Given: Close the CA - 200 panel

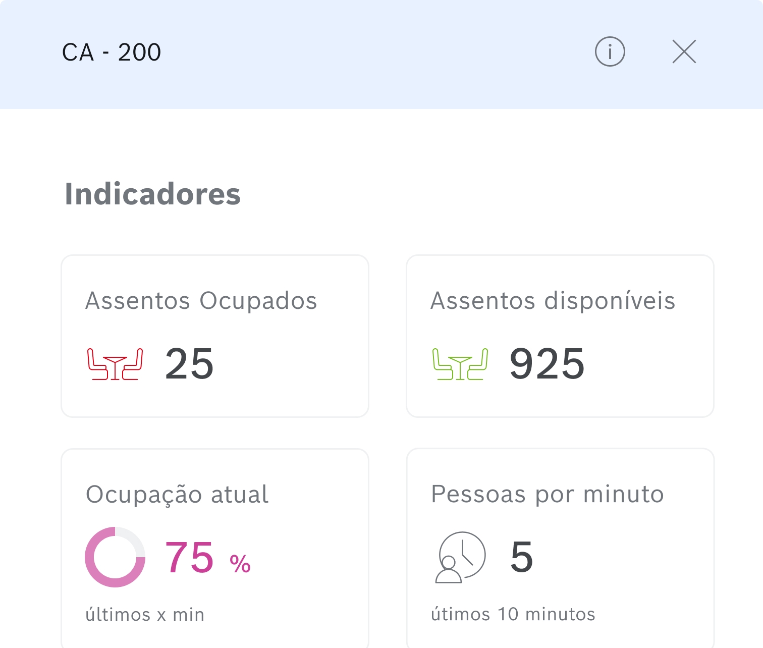Looking at the screenshot, I should 684,51.
